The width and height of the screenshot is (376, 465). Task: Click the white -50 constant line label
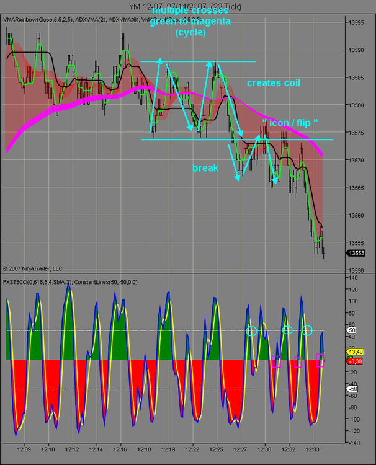pyautogui.click(x=352, y=389)
